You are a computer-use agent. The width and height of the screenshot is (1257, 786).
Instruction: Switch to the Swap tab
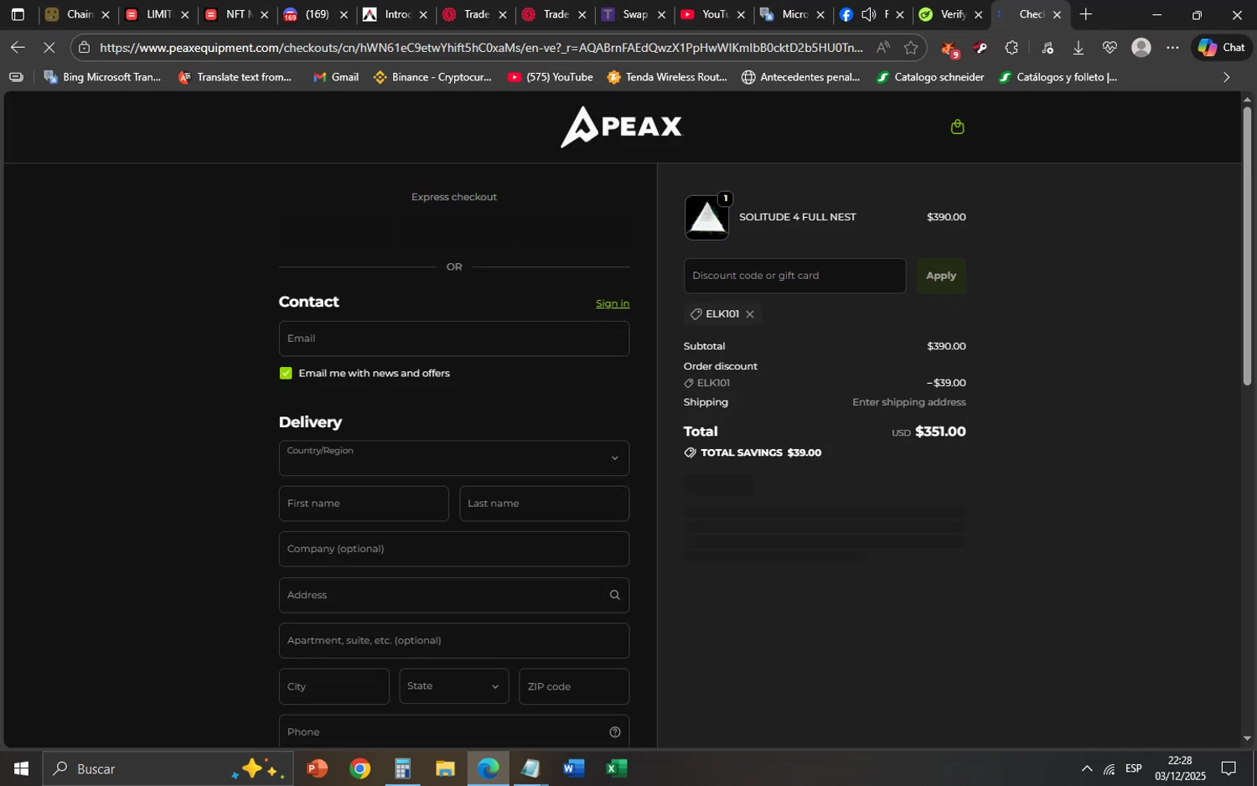pos(633,14)
